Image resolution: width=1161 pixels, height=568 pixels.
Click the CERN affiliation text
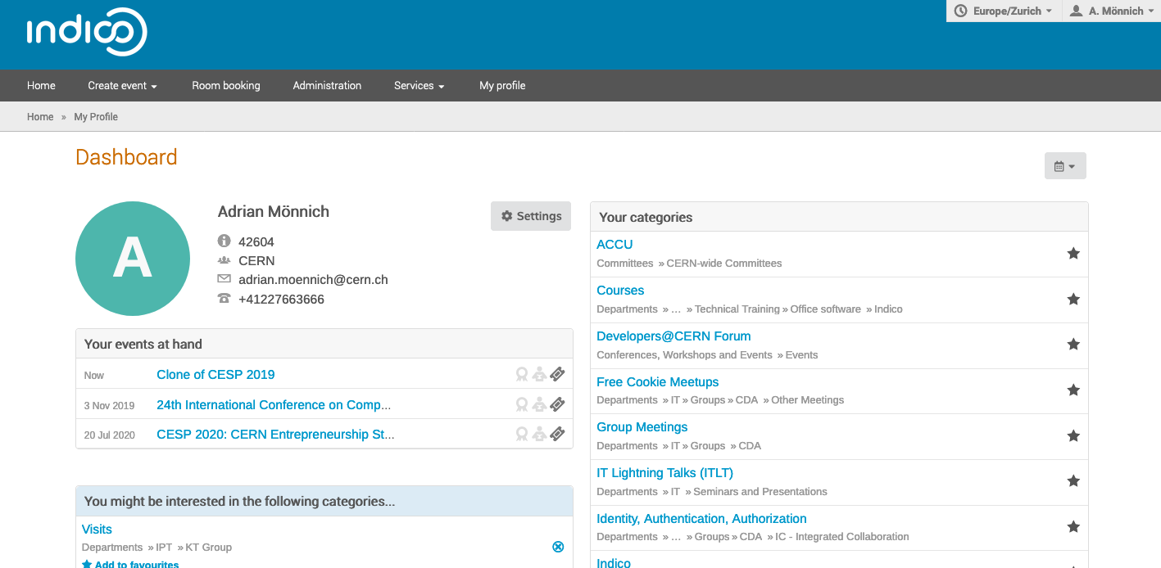coord(256,261)
